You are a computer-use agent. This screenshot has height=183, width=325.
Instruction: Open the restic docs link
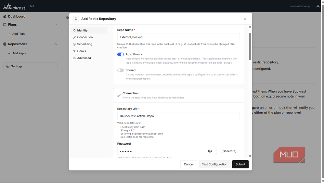point(132,137)
